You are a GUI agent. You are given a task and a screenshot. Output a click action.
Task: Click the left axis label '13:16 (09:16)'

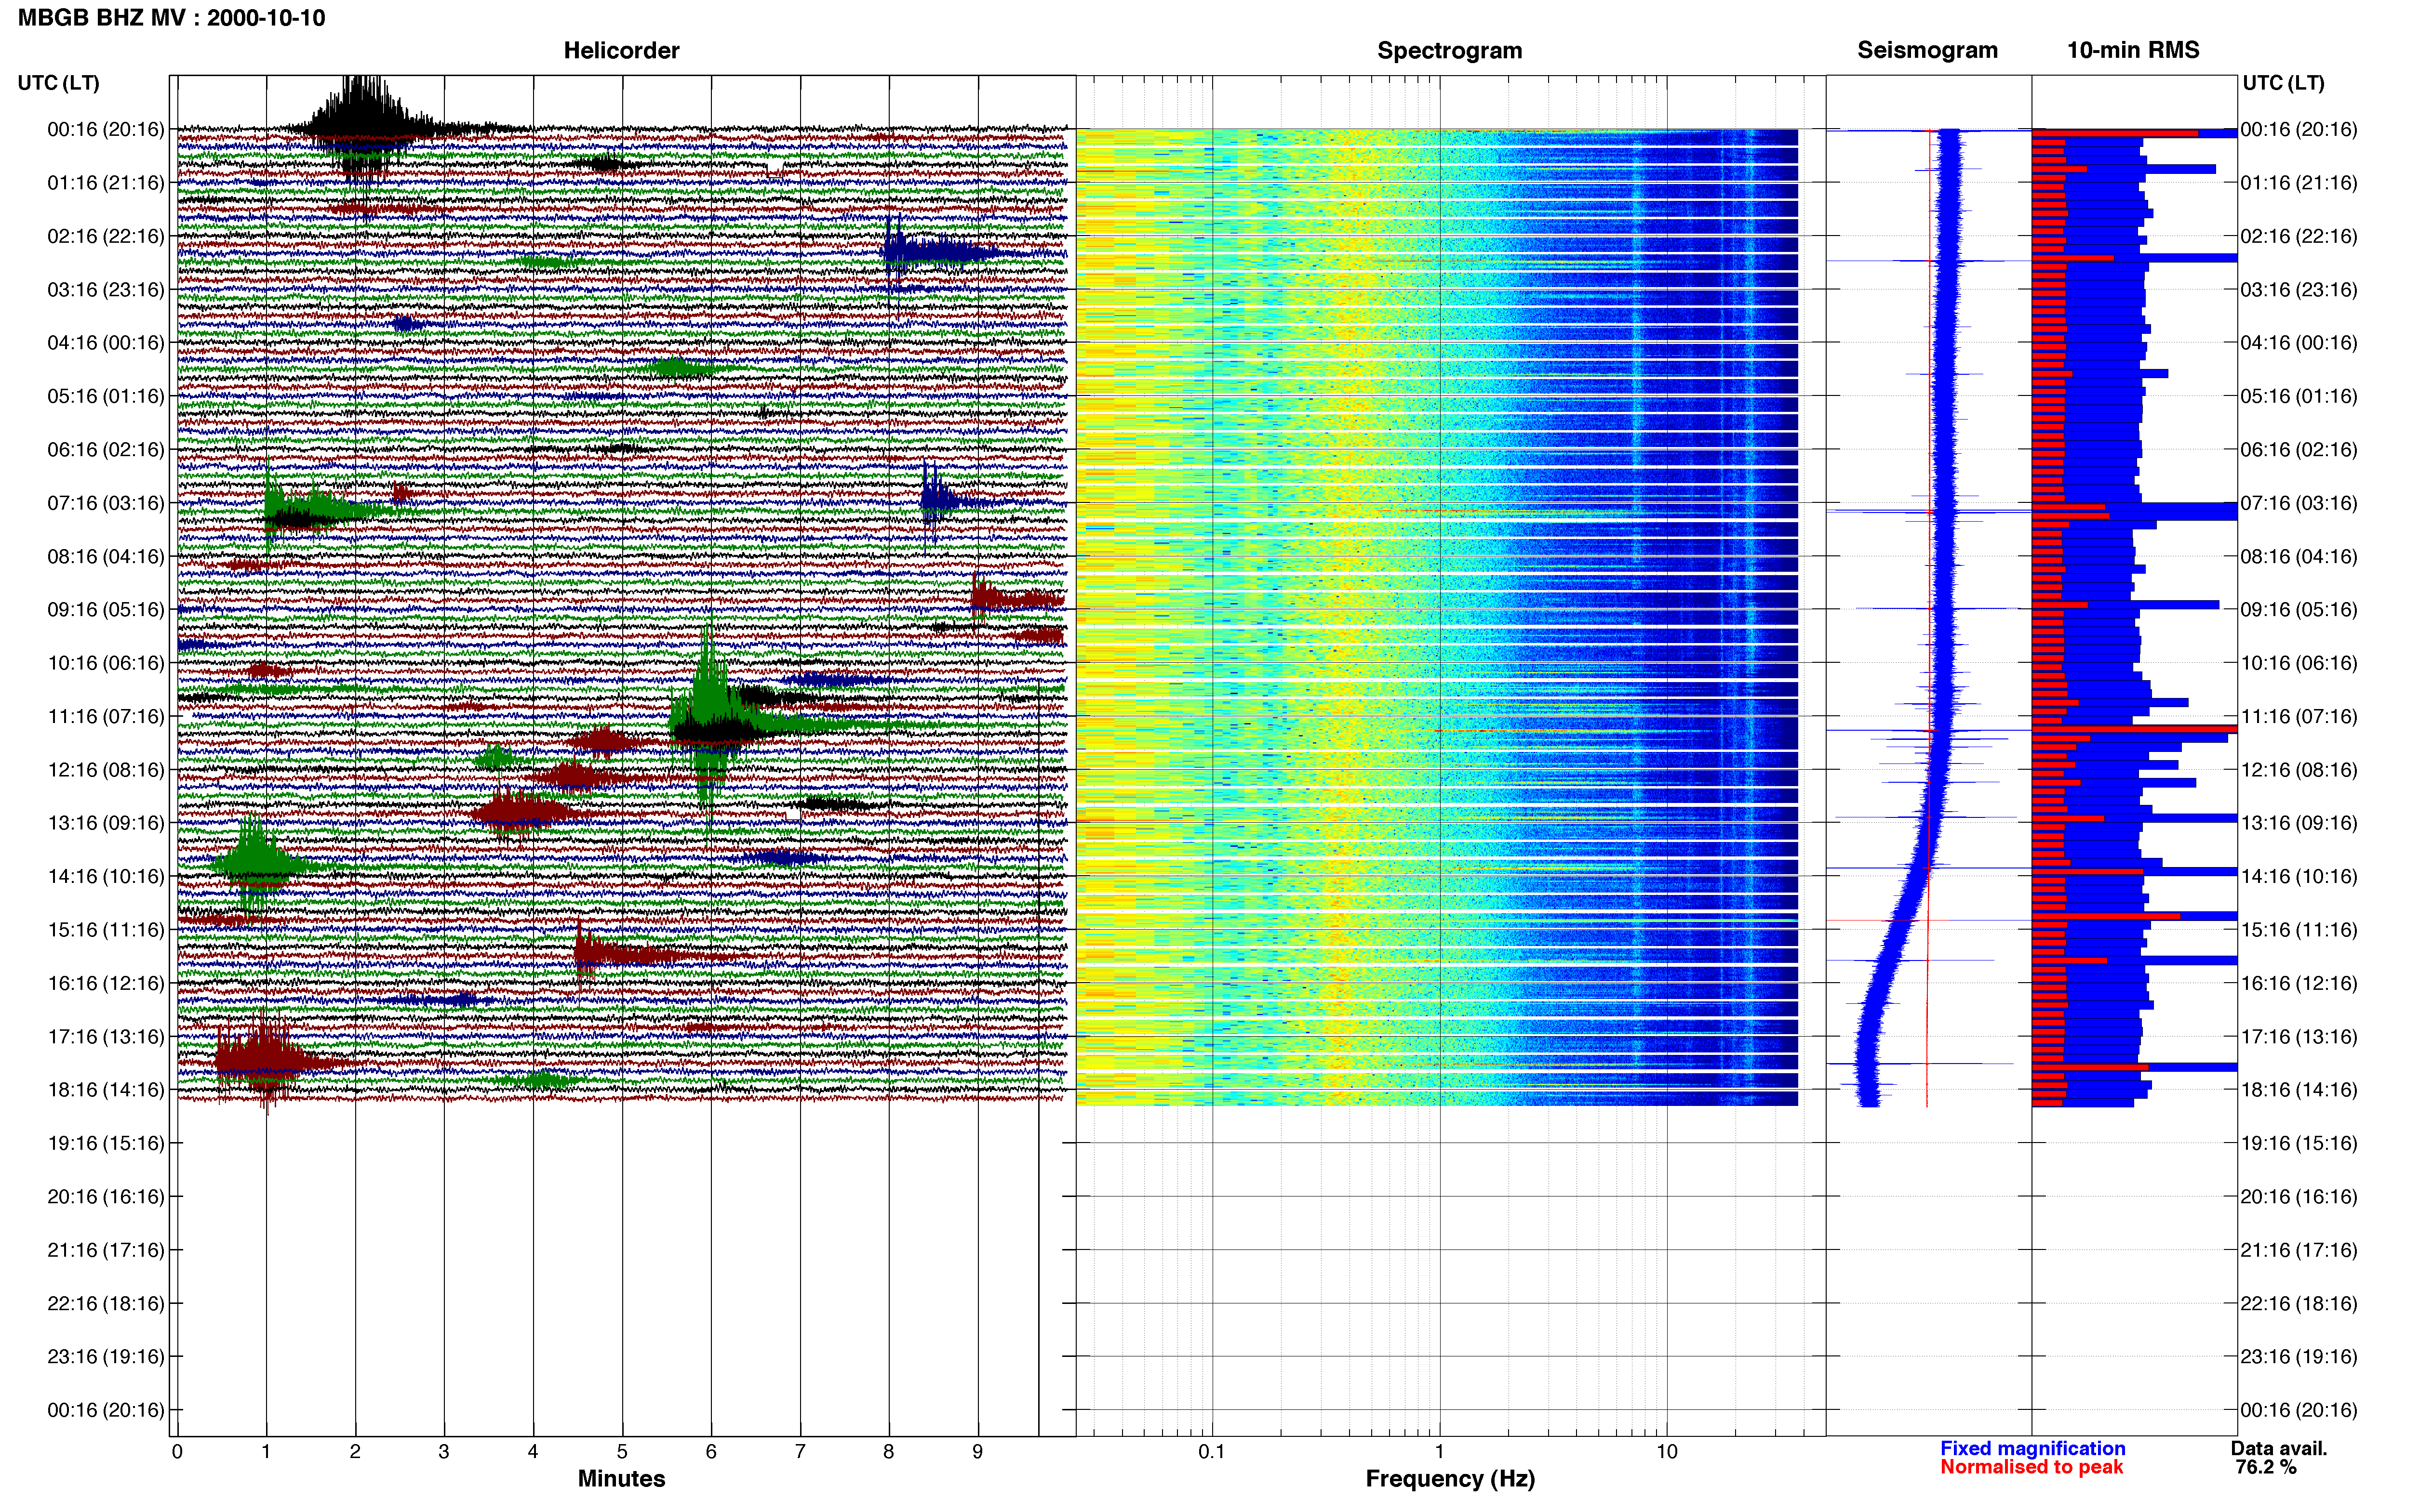(x=105, y=823)
